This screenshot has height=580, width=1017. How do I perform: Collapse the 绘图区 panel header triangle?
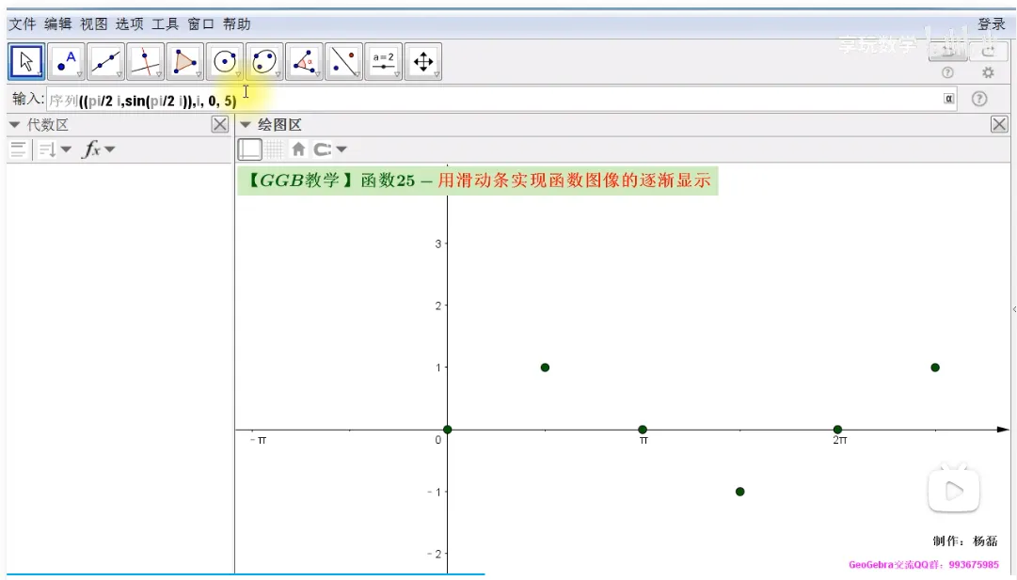coord(246,125)
